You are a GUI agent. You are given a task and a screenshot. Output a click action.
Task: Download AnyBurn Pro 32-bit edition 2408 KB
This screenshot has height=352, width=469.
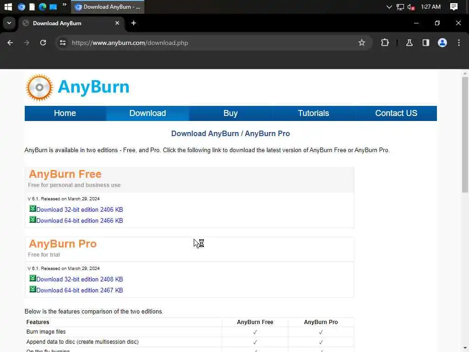(80, 279)
